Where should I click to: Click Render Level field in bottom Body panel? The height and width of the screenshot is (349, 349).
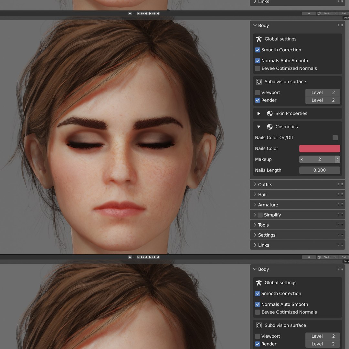click(x=323, y=344)
